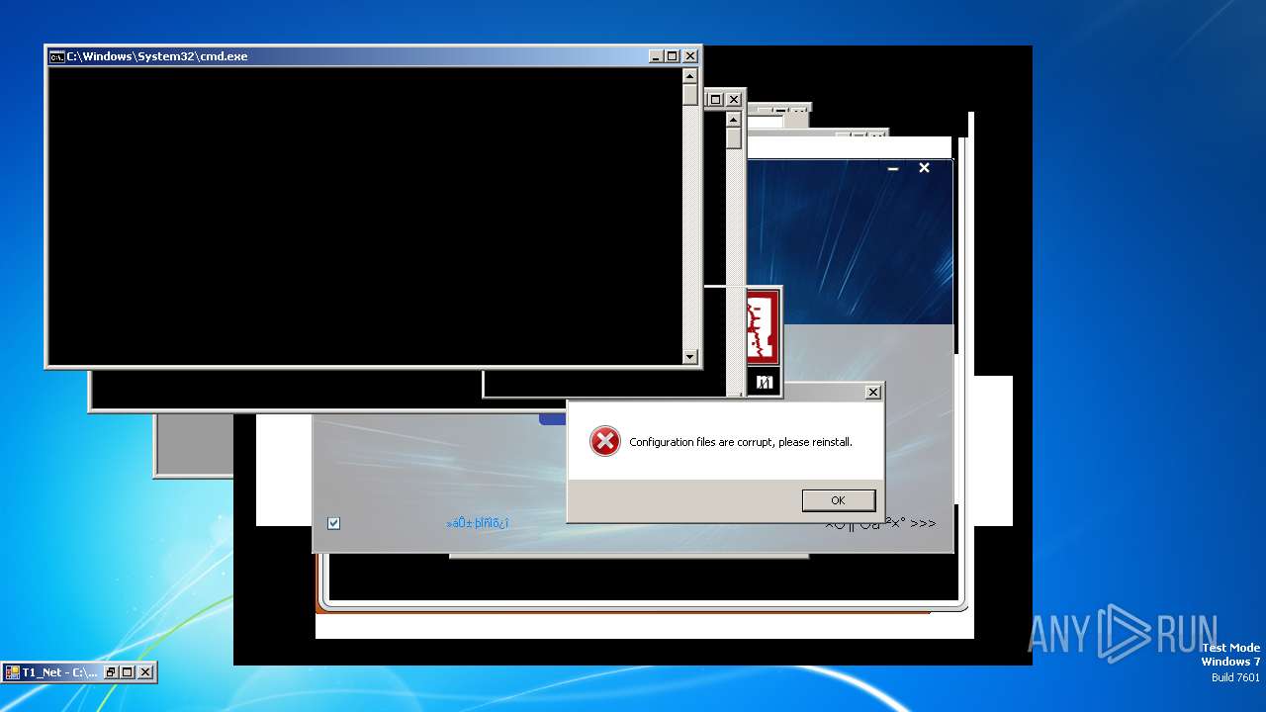This screenshot has height=712, width=1266.
Task: Close the minimized T1_Net window
Action: (x=144, y=672)
